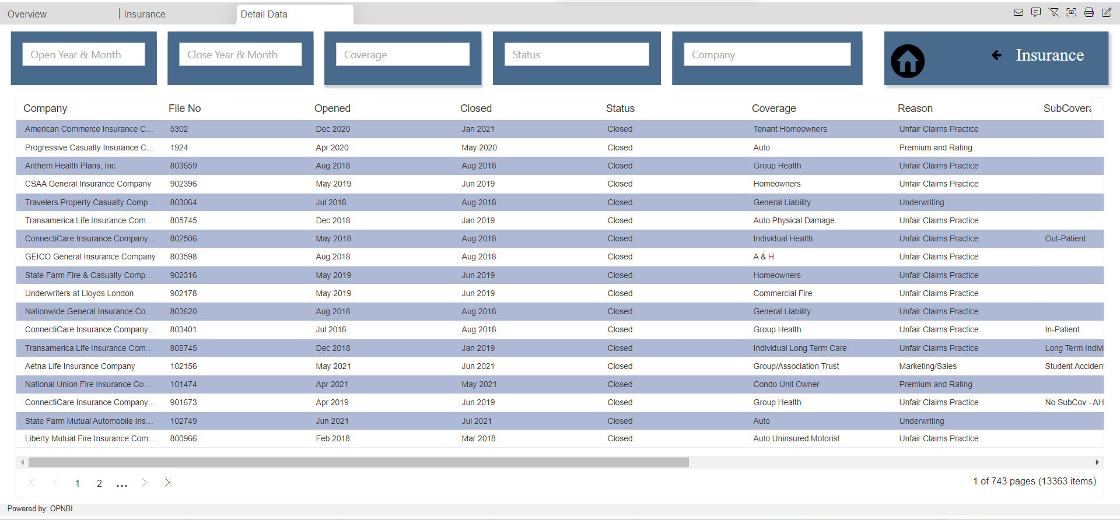Take a snapshot with the camera icon
Viewport: 1120px width, 520px height.
(1072, 12)
